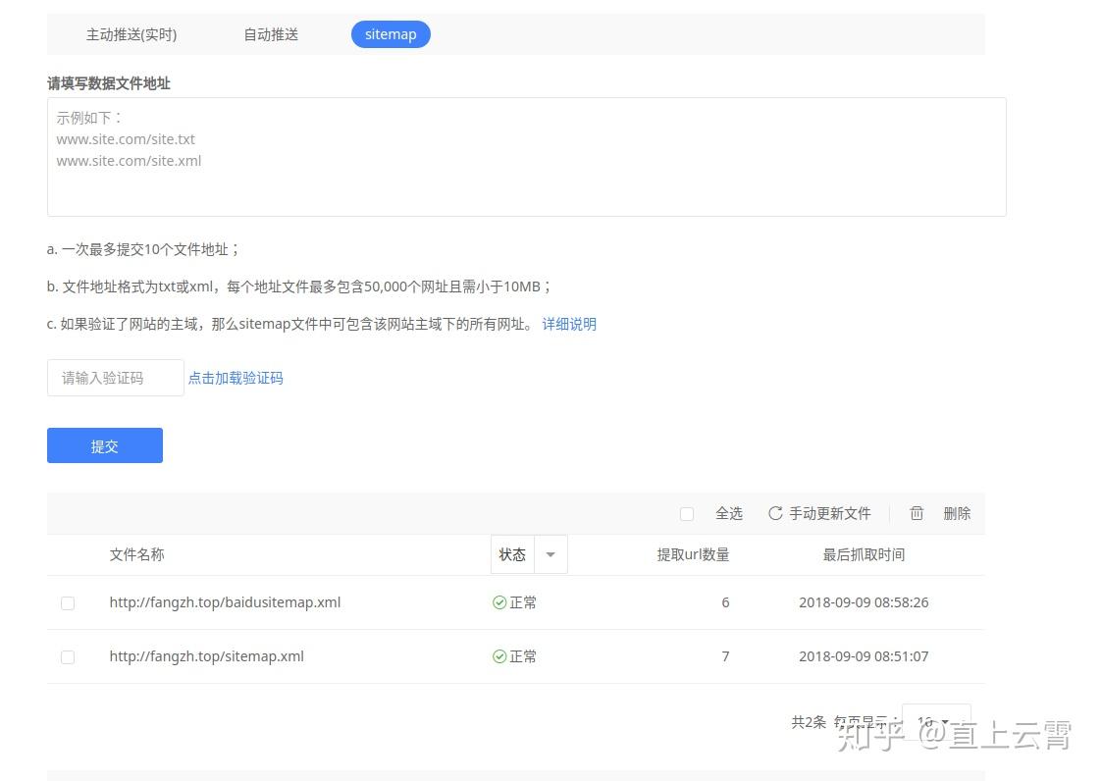Image resolution: width=1101 pixels, height=781 pixels.
Task: Click the green status icon beside first 正常
Action: coord(500,602)
